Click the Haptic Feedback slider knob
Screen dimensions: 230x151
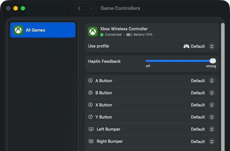(213, 61)
